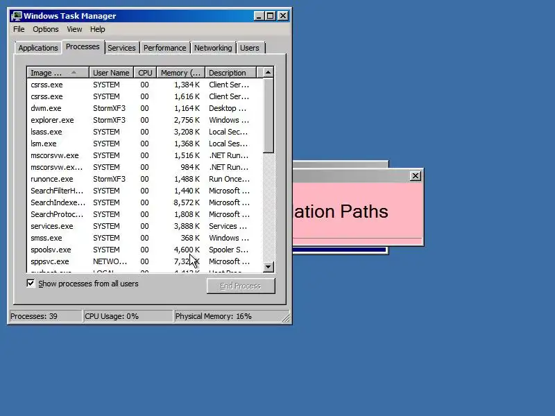Select the smss.exe process
Screen dimensions: 555x416
point(145,238)
